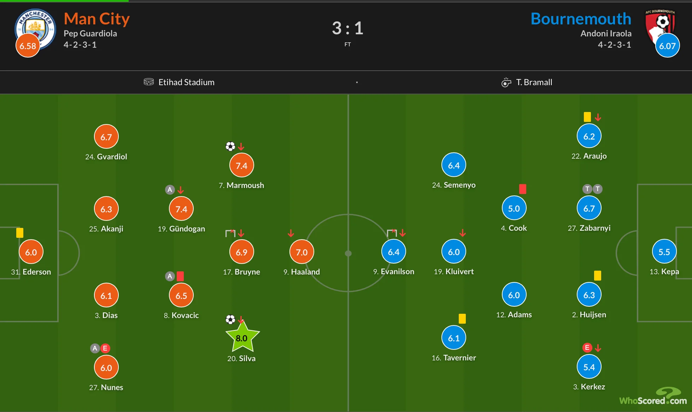The height and width of the screenshot is (412, 692).
Task: Click the Bournemouth club crest
Action: (x=660, y=24)
